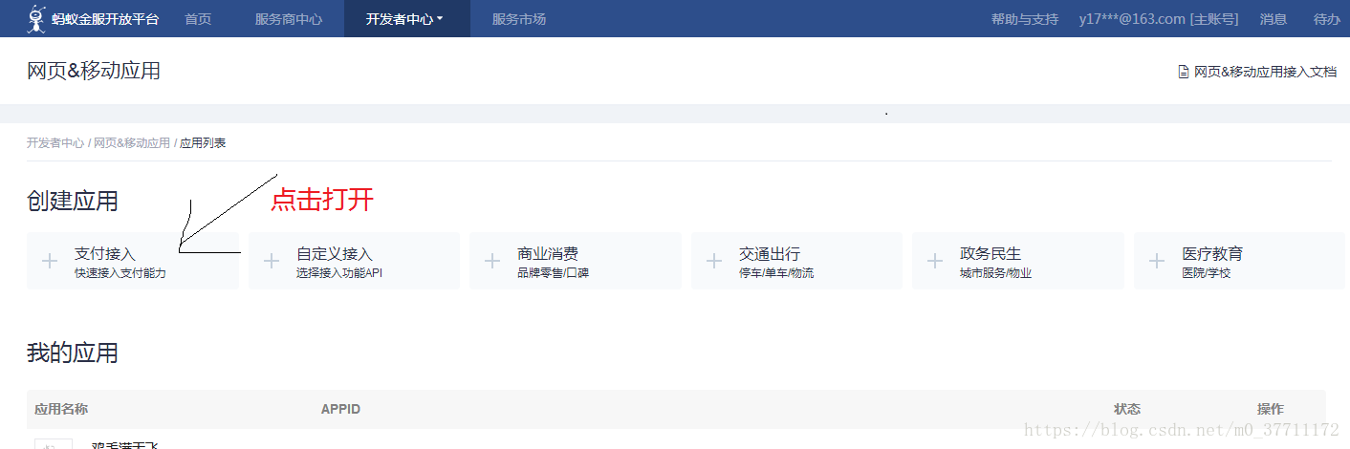Click 开发者中心 breadcrumb link
This screenshot has width=1350, height=449.
coord(55,143)
